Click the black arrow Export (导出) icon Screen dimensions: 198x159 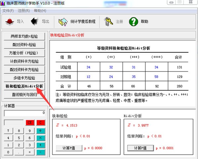tap(35, 21)
